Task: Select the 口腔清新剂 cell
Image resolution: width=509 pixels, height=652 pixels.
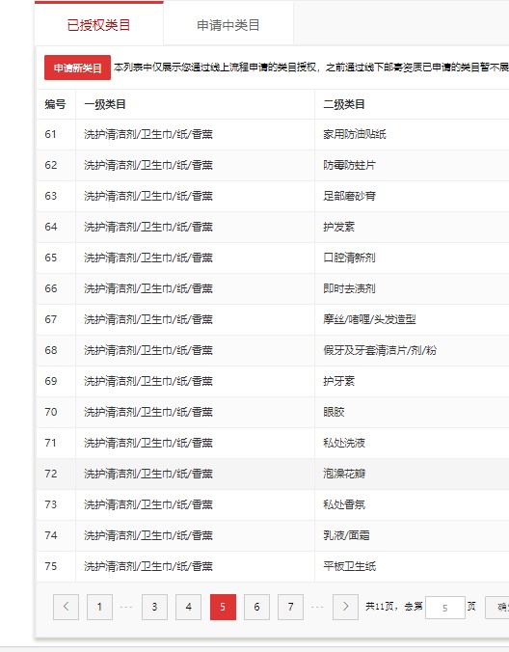Action: pos(349,258)
